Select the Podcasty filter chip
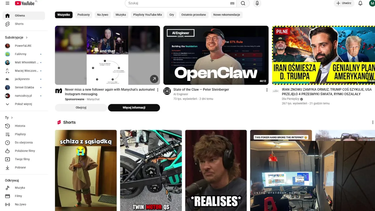 pyautogui.click(x=83, y=15)
